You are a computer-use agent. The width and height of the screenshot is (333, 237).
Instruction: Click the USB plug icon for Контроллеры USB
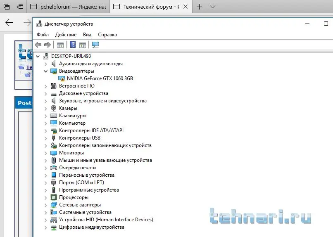coord(54,138)
